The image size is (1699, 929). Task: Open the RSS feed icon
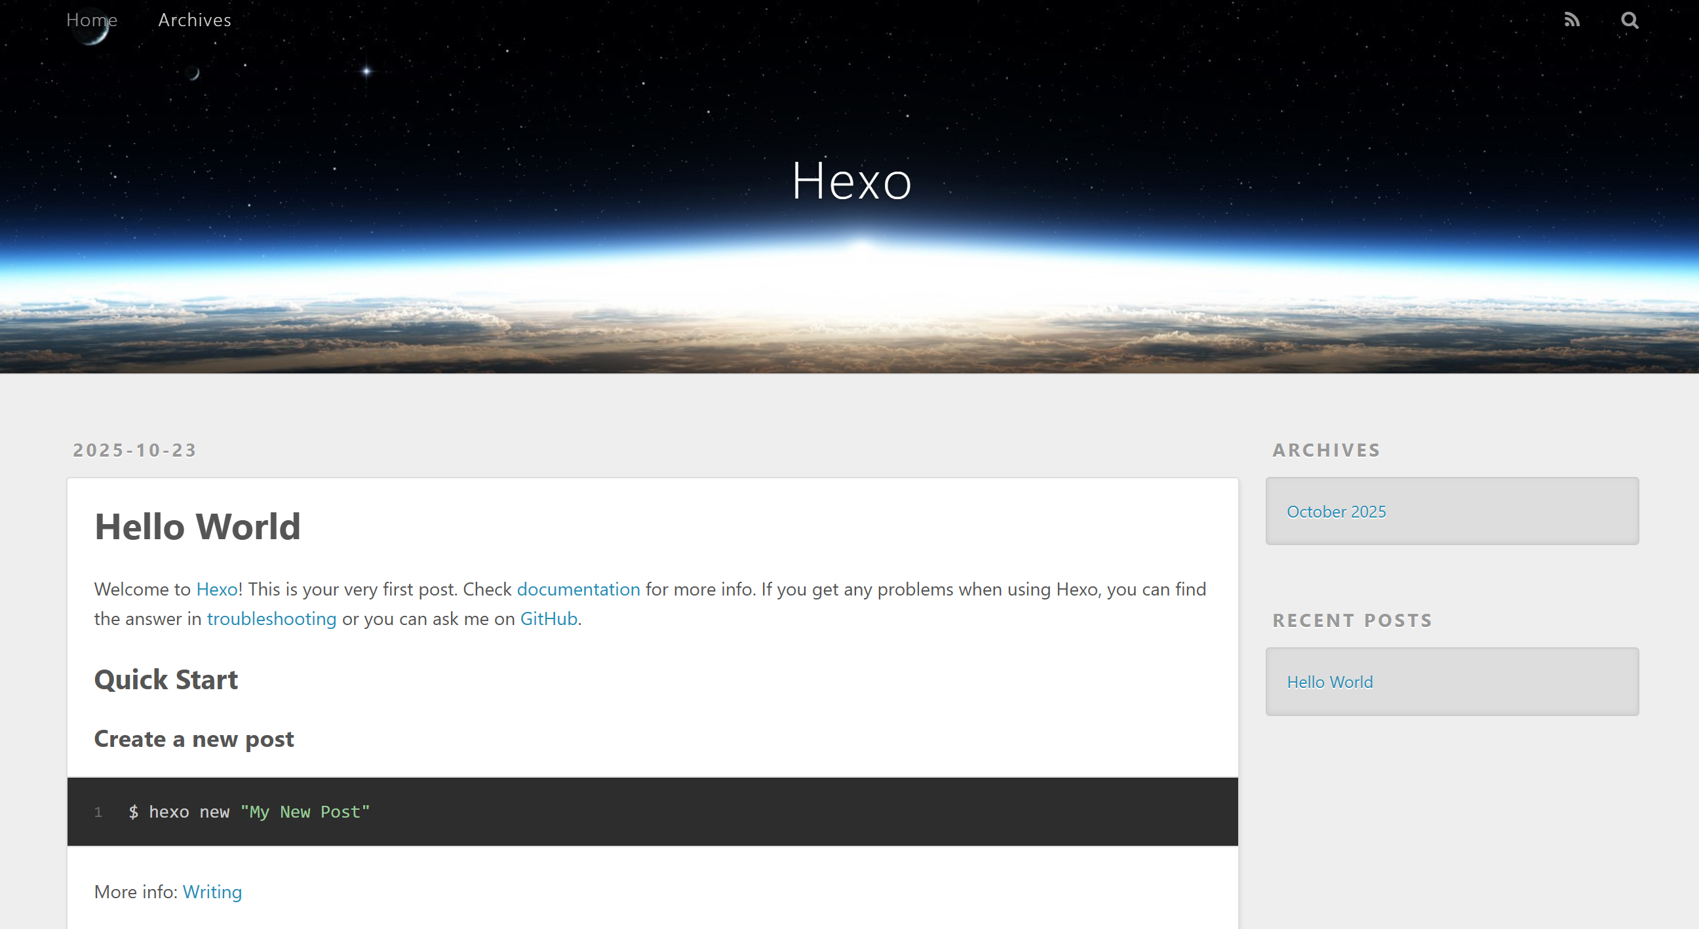point(1572,20)
